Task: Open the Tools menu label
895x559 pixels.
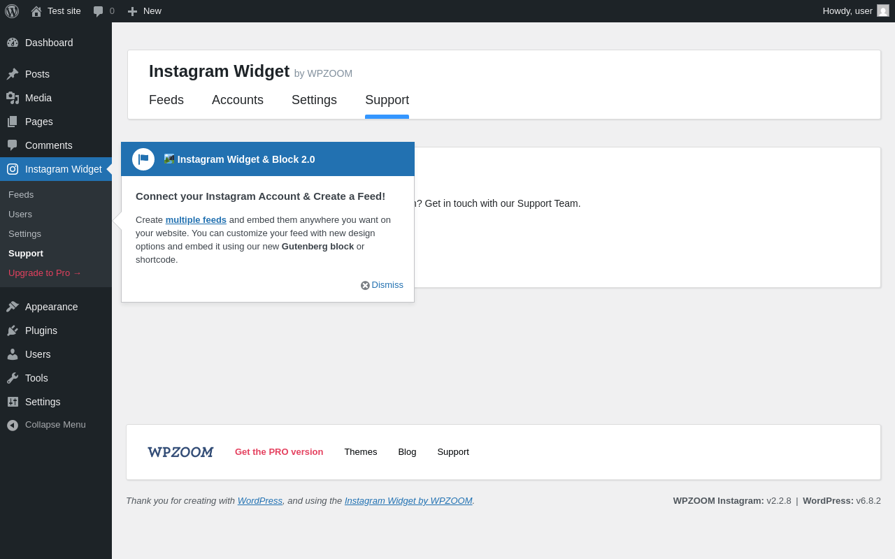Action: 36,378
